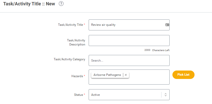Click the Task/Activity Category label
Viewport: 212px width, 104px height.
point(69,59)
